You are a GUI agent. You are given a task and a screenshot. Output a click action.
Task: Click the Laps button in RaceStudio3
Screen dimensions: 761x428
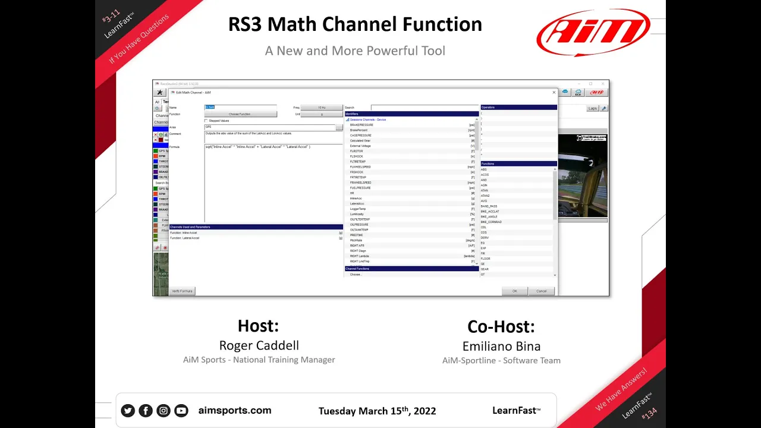tap(593, 108)
